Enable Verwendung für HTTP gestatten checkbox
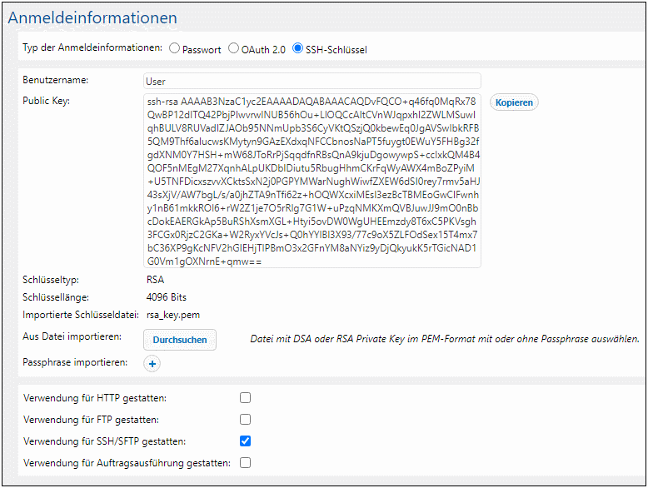The height and width of the screenshot is (488, 648). point(245,398)
